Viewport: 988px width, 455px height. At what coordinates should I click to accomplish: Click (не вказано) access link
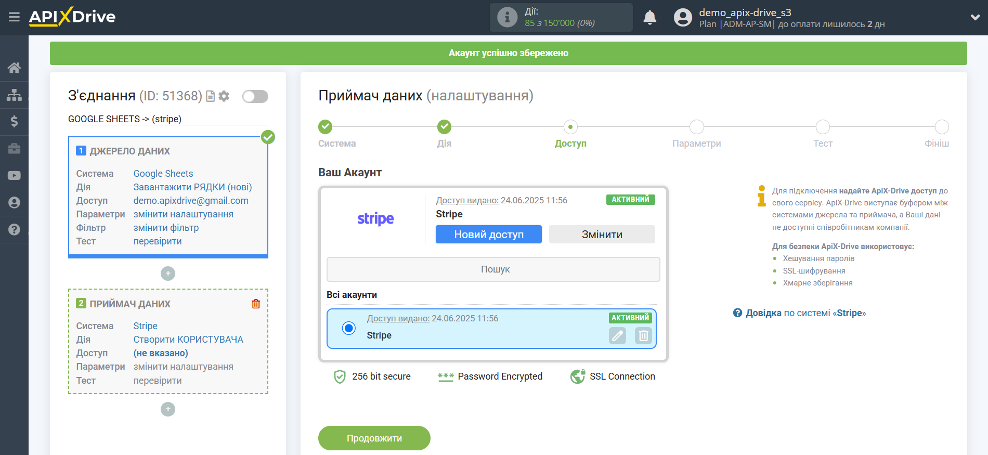point(161,353)
